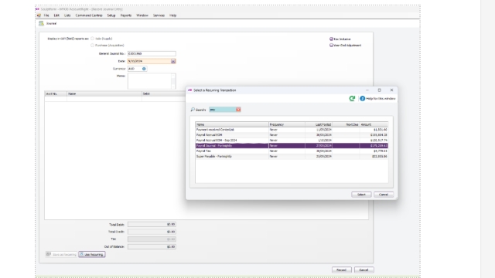Open the Setup menu
Image resolution: width=495 pixels, height=278 pixels.
point(111,15)
